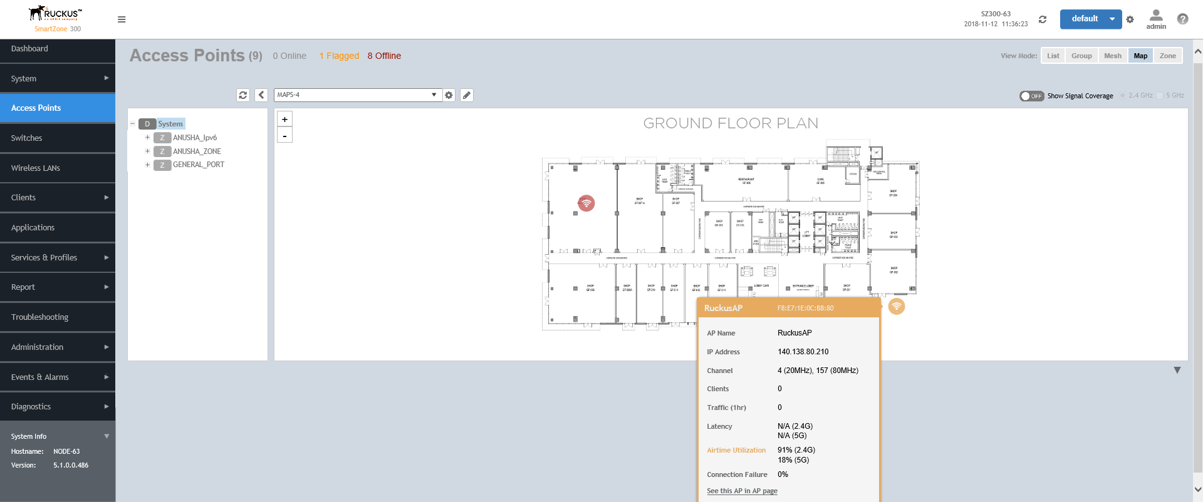Edit the map with pencil icon
The width and height of the screenshot is (1203, 502).
[467, 95]
